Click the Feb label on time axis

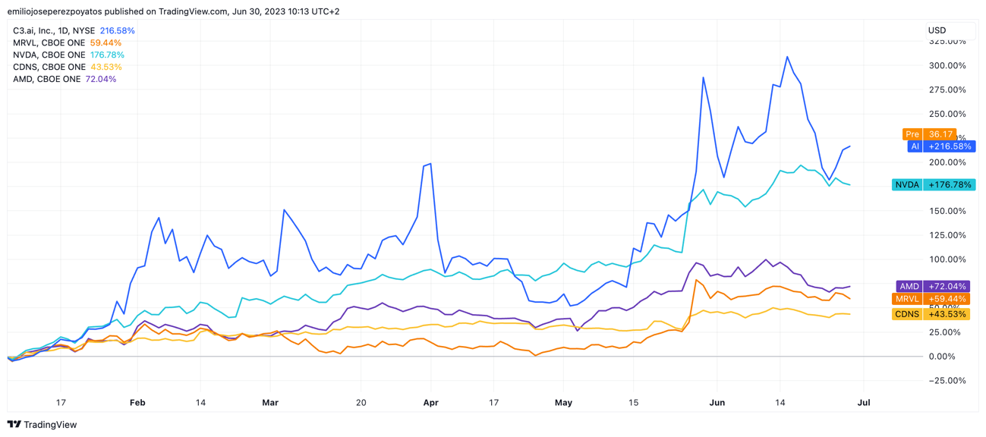[x=137, y=403]
